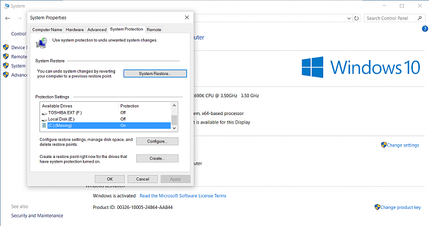Click the System protection shield icon
Viewport: 429px width, 226px height.
point(6,65)
